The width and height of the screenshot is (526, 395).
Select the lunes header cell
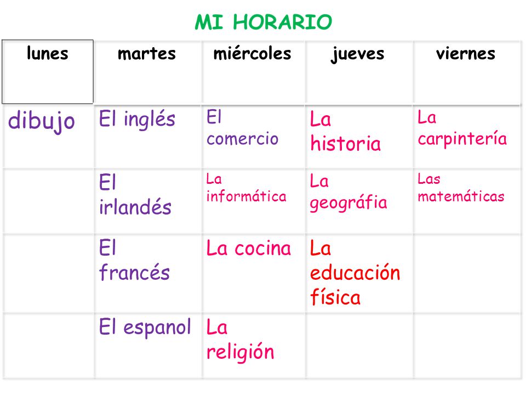[x=48, y=72]
